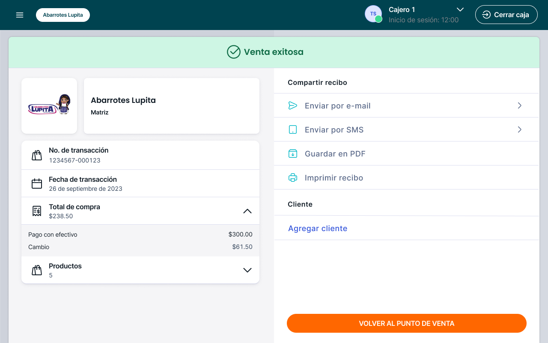548x343 pixels.
Task: Click the SMS tablet icon
Action: tap(293, 129)
